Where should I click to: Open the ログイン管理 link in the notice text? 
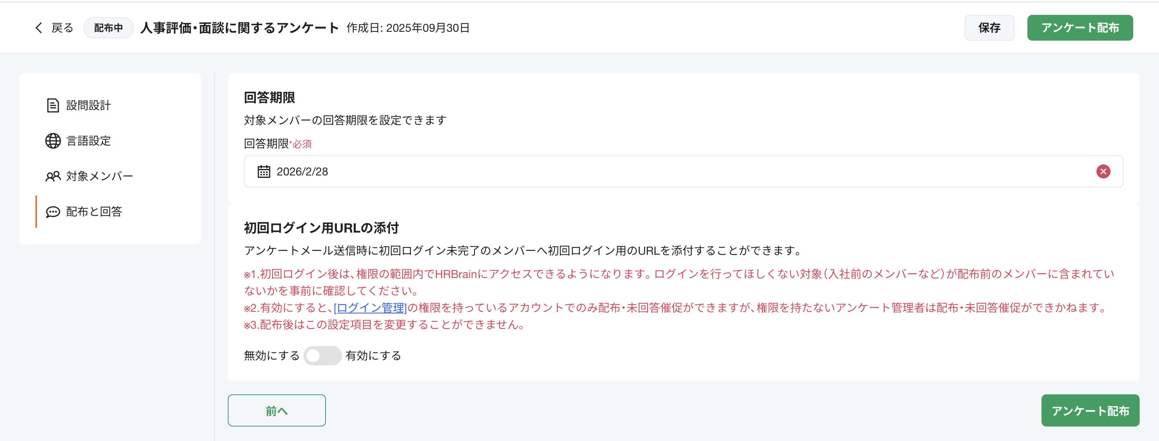pos(370,308)
